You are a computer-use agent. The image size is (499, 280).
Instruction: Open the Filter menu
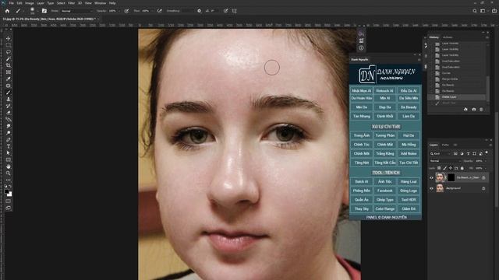pos(71,3)
